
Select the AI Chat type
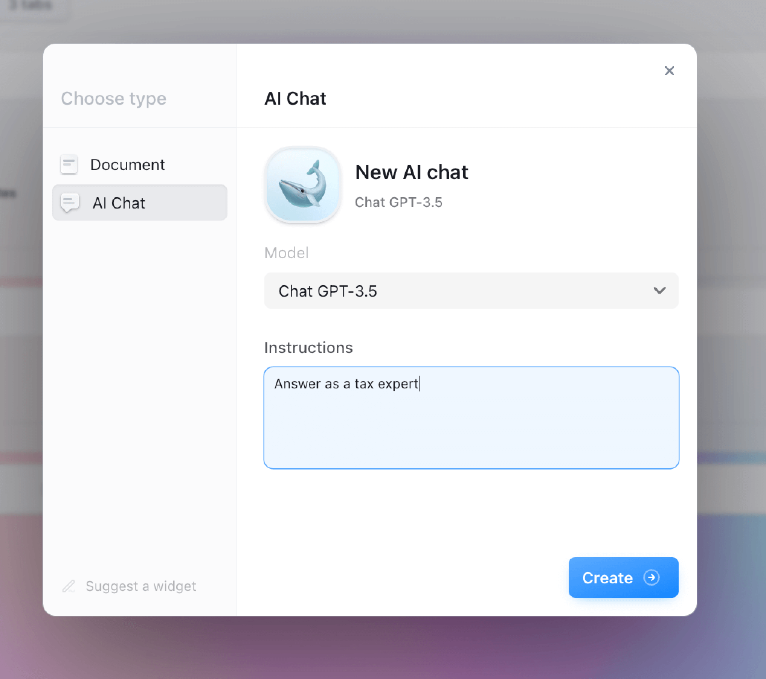coord(140,202)
